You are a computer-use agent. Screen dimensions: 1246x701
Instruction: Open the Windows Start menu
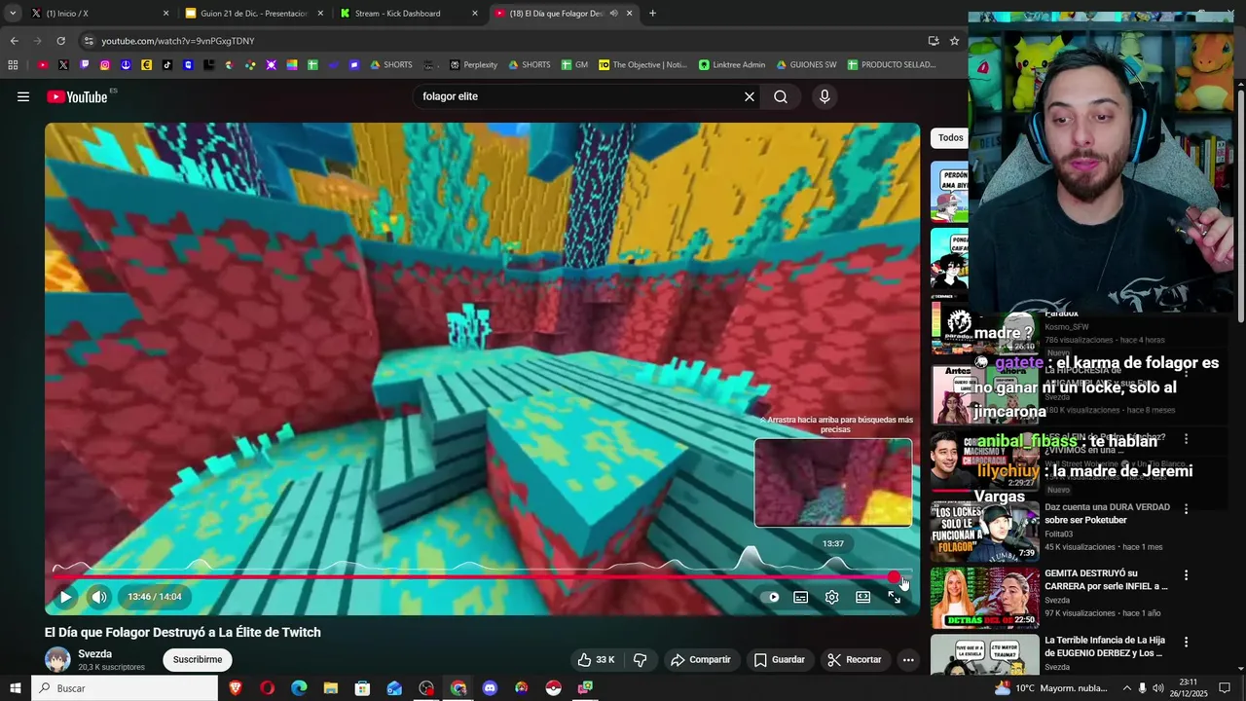(x=15, y=688)
